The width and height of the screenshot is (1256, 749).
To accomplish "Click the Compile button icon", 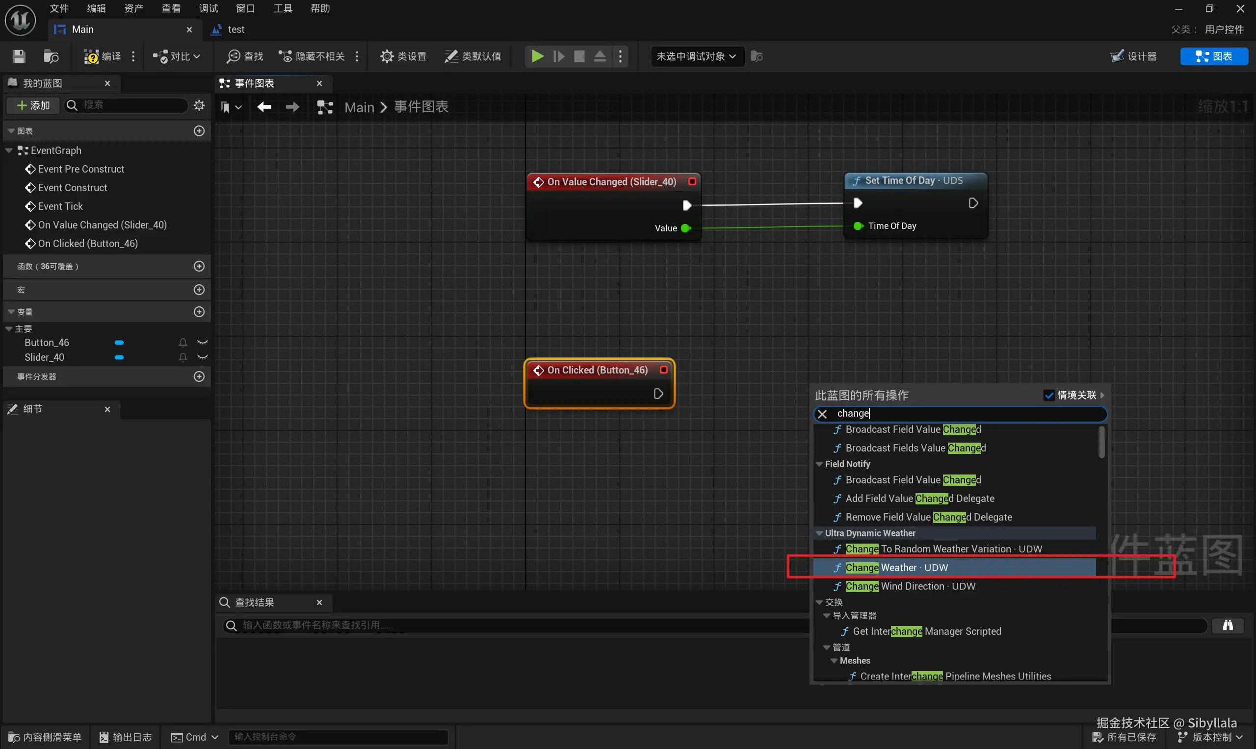I will (x=91, y=56).
